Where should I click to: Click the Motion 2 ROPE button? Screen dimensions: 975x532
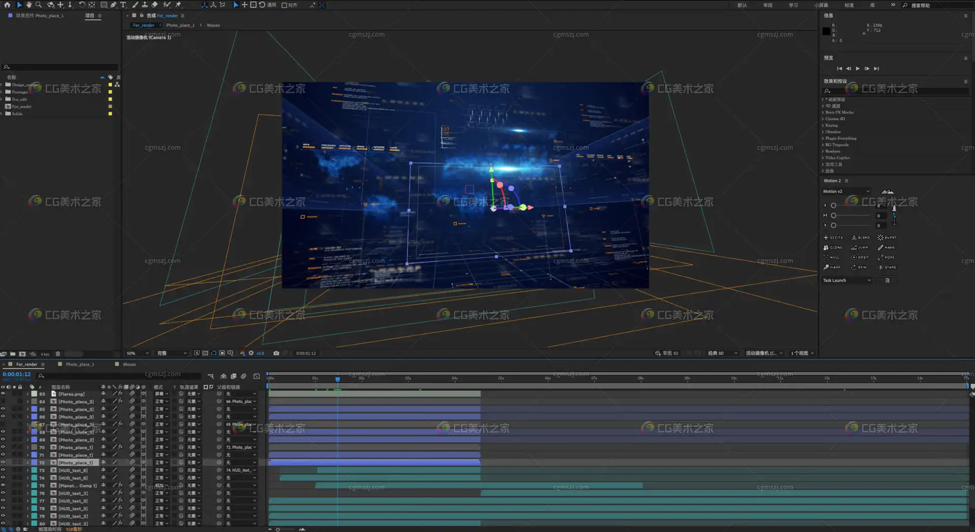pyautogui.click(x=887, y=257)
